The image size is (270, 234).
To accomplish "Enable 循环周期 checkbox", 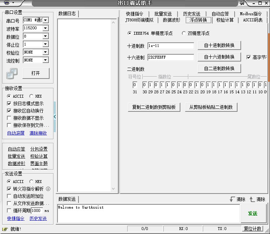I will (x=9, y=210).
